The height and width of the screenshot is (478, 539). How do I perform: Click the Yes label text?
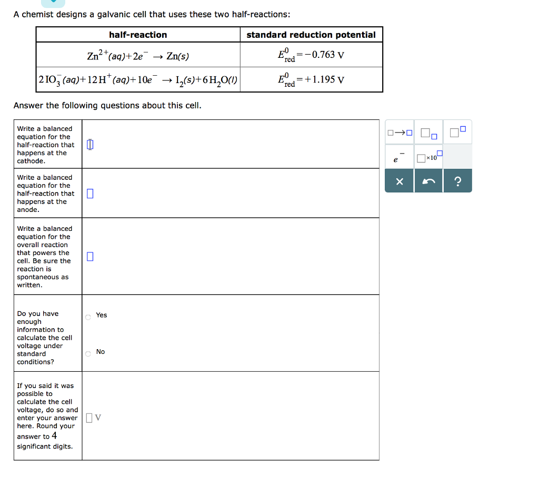tap(102, 315)
